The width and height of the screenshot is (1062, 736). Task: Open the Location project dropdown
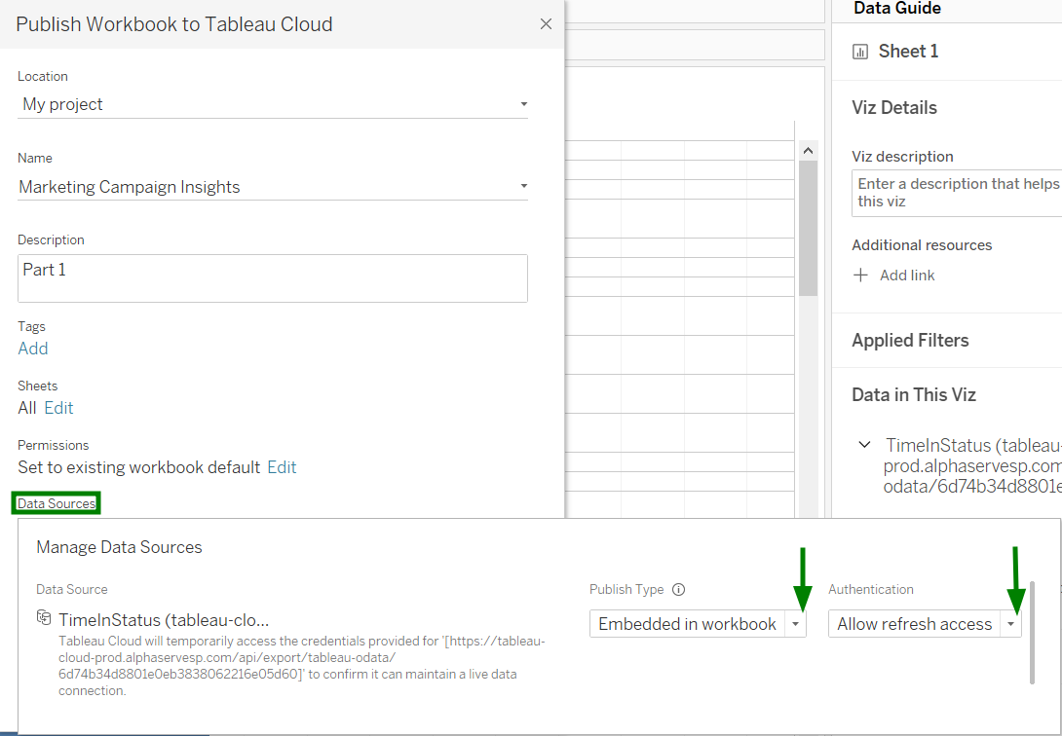pos(523,104)
